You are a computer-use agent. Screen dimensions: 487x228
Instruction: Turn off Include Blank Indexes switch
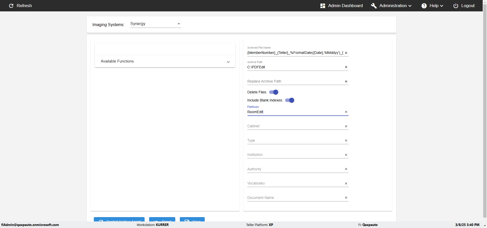click(290, 100)
